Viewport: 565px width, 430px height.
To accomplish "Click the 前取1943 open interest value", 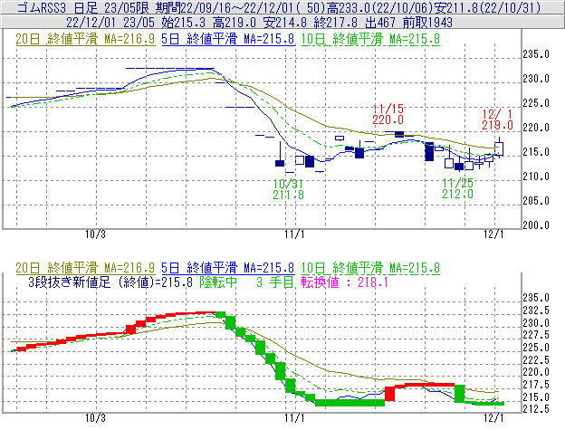I will coord(427,23).
